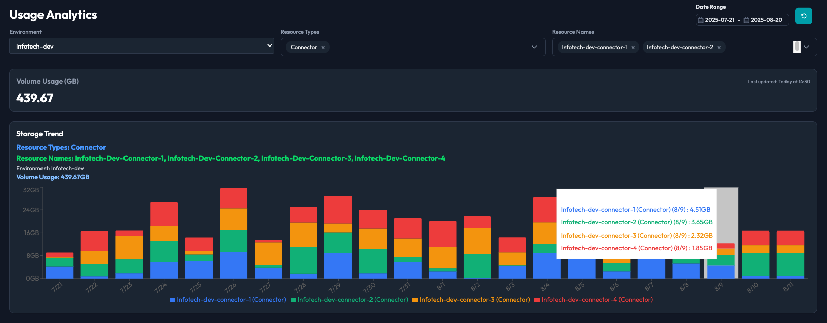This screenshot has width=827, height=323.
Task: Toggle the Infotech-dev-connector-2 legend series
Action: [349, 300]
